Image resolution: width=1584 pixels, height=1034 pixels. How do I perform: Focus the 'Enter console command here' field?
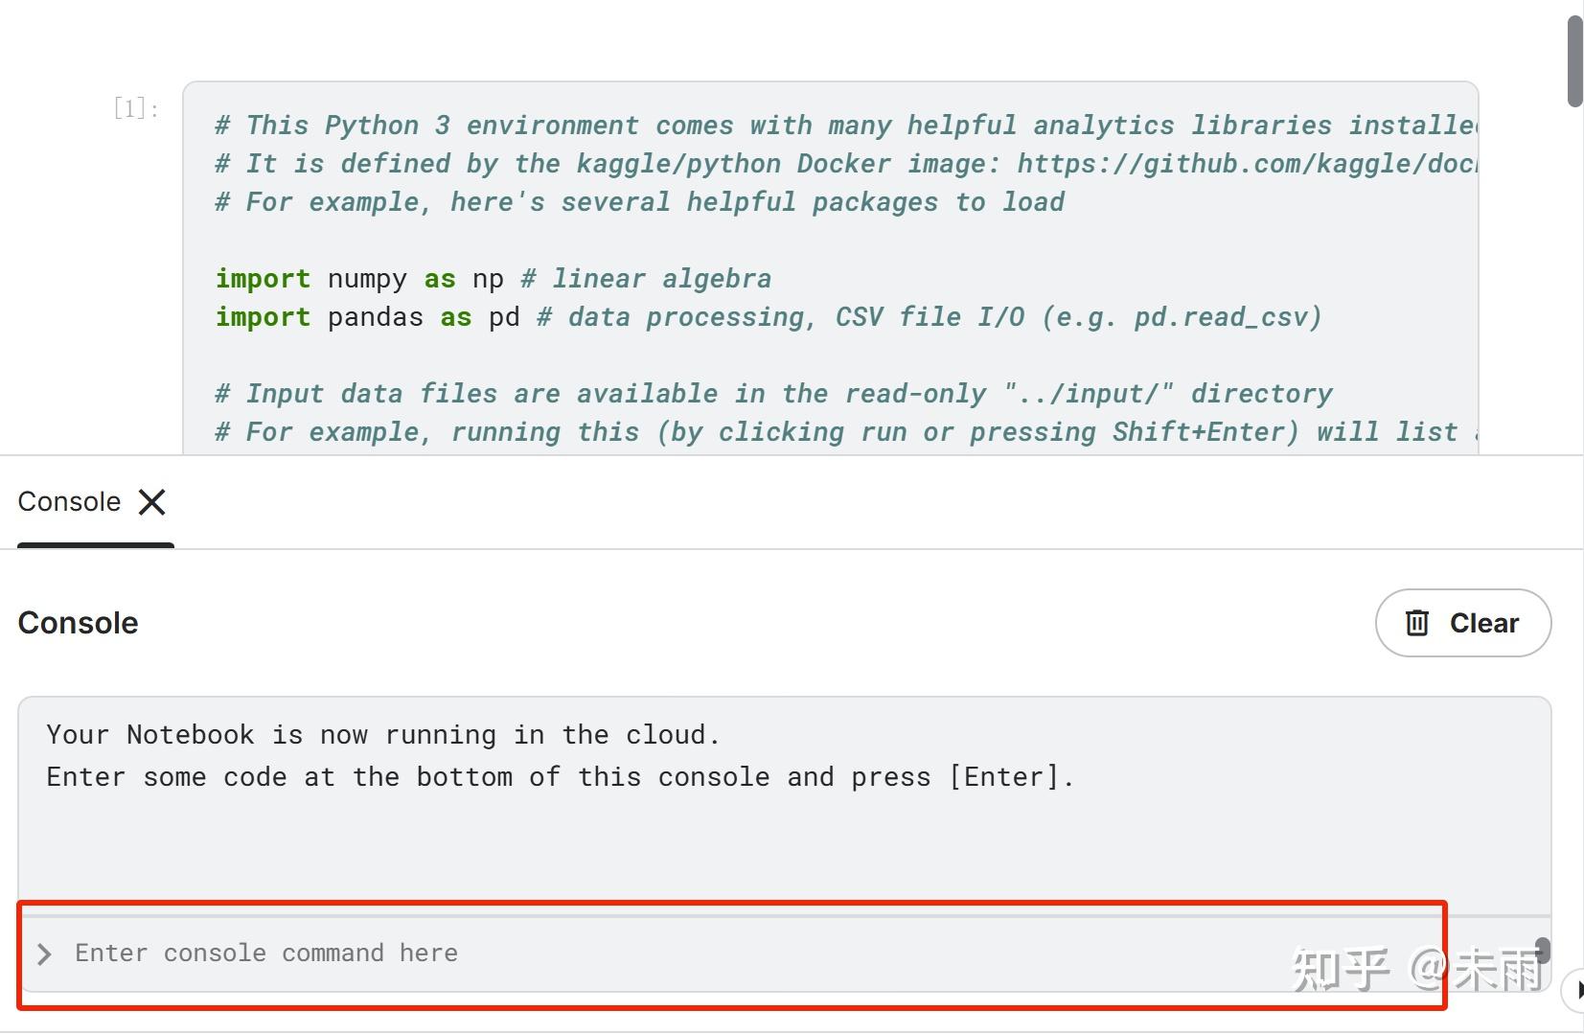point(671,954)
